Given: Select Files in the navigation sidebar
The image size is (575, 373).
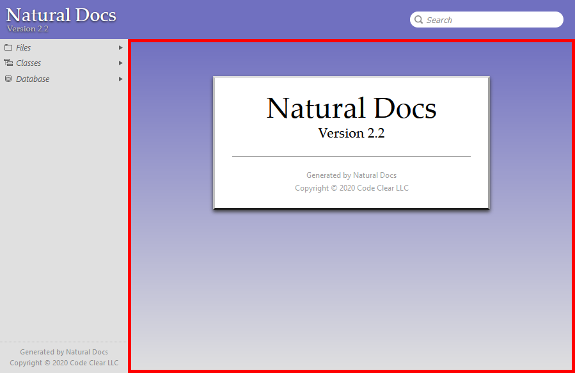Looking at the screenshot, I should (24, 47).
